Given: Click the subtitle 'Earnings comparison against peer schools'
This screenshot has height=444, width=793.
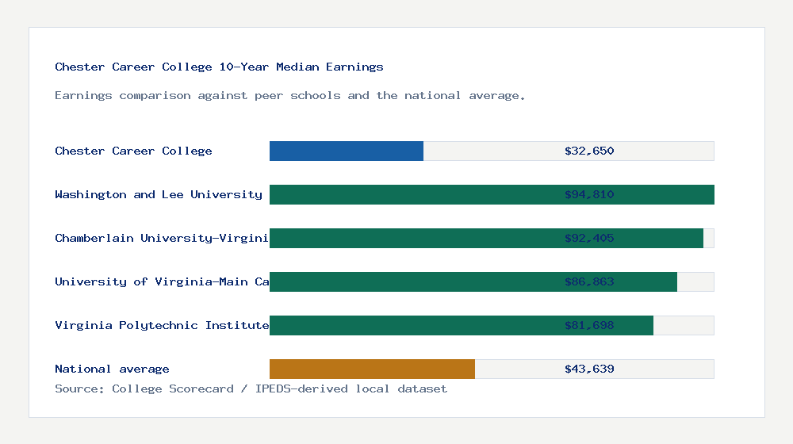Looking at the screenshot, I should [197, 96].
